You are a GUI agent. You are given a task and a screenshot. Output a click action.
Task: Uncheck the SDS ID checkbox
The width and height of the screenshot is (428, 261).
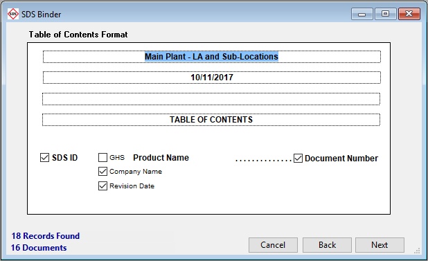tap(44, 157)
